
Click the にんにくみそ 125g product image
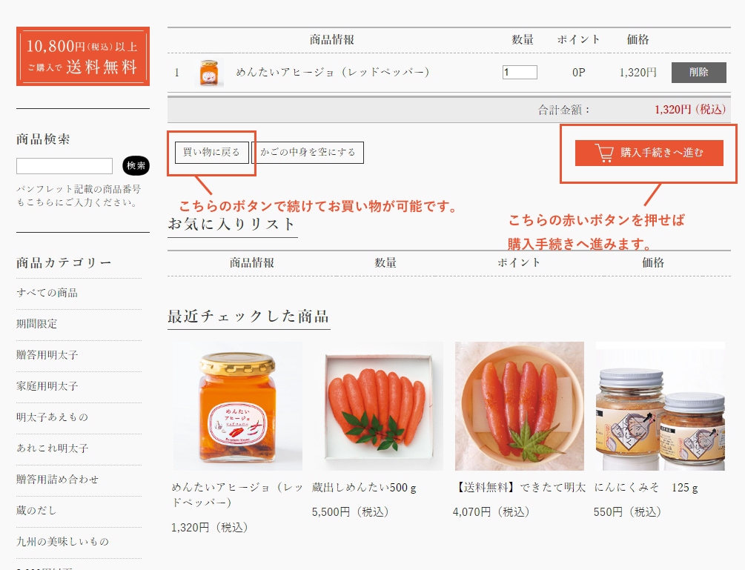point(660,406)
